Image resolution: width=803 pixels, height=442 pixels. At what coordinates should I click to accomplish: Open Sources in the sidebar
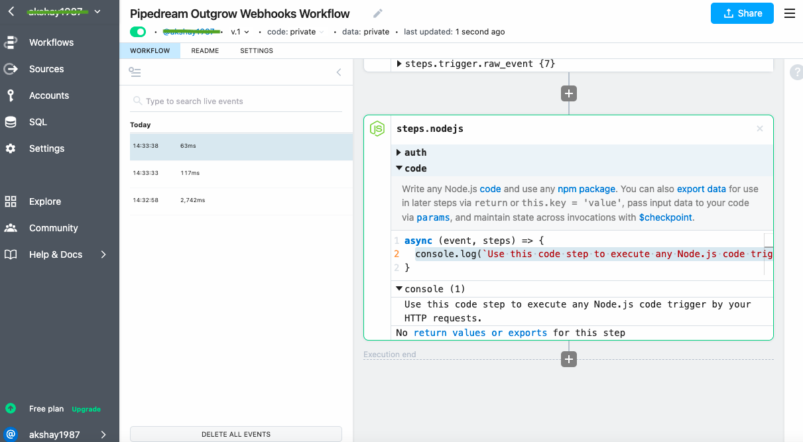pos(46,69)
